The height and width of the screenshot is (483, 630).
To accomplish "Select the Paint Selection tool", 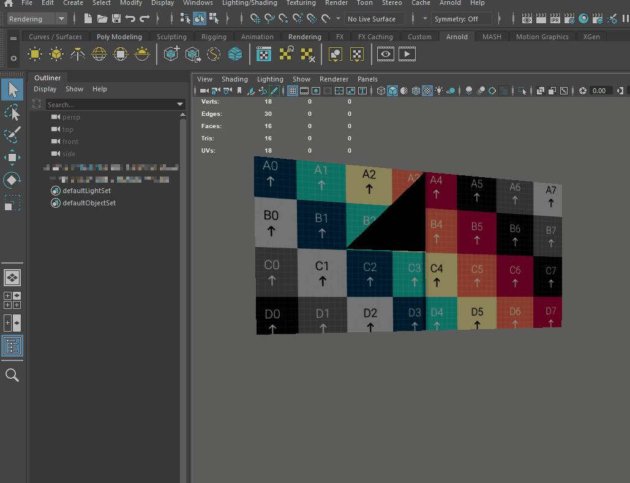I will [12, 135].
